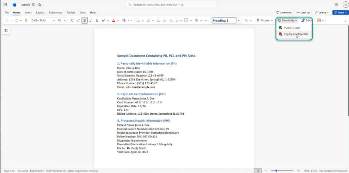Click the navigation pane icon left of page
Image resolution: width=349 pixels, height=173 pixels.
click(6, 31)
